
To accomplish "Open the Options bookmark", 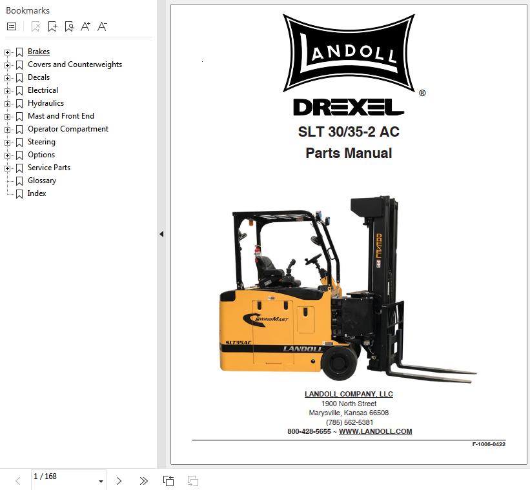I will point(41,155).
